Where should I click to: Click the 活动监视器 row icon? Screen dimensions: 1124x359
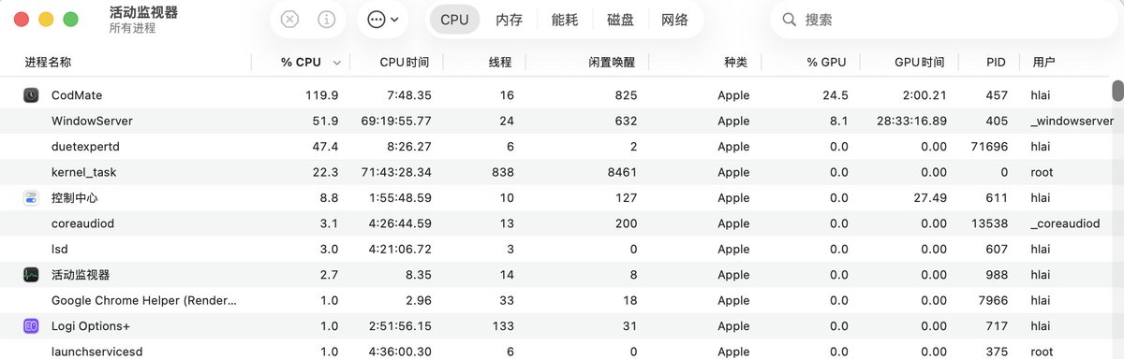[31, 275]
